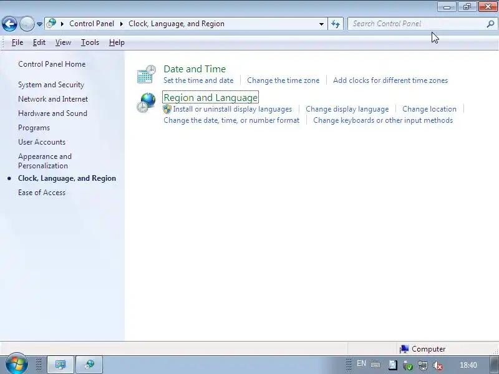Click Change the time zone
Image resolution: width=499 pixels, height=374 pixels.
coord(283,80)
